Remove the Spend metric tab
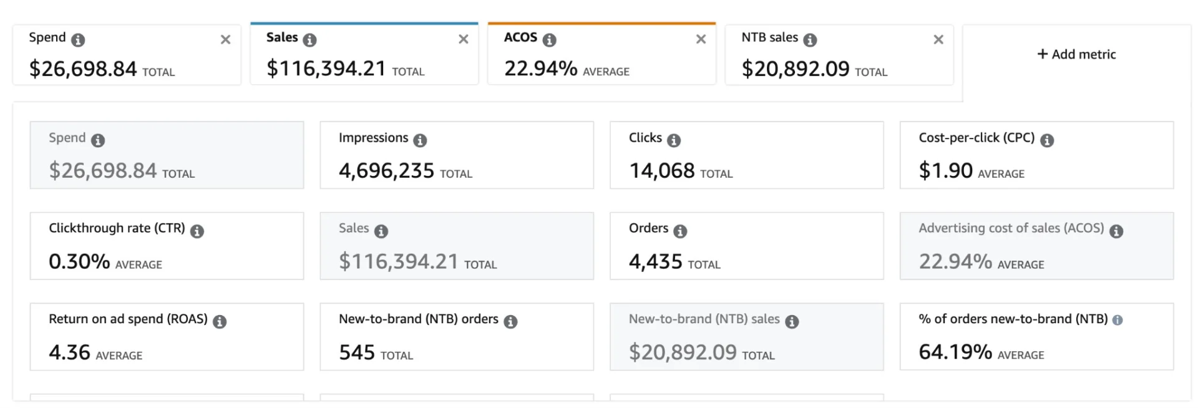This screenshot has height=408, width=1198. coord(225,40)
